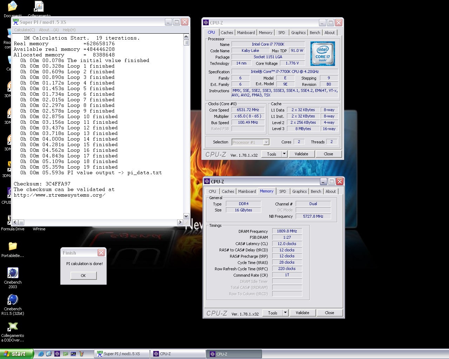Close the Finish dialog with X button
This screenshot has width=449, height=359.
tap(101, 252)
